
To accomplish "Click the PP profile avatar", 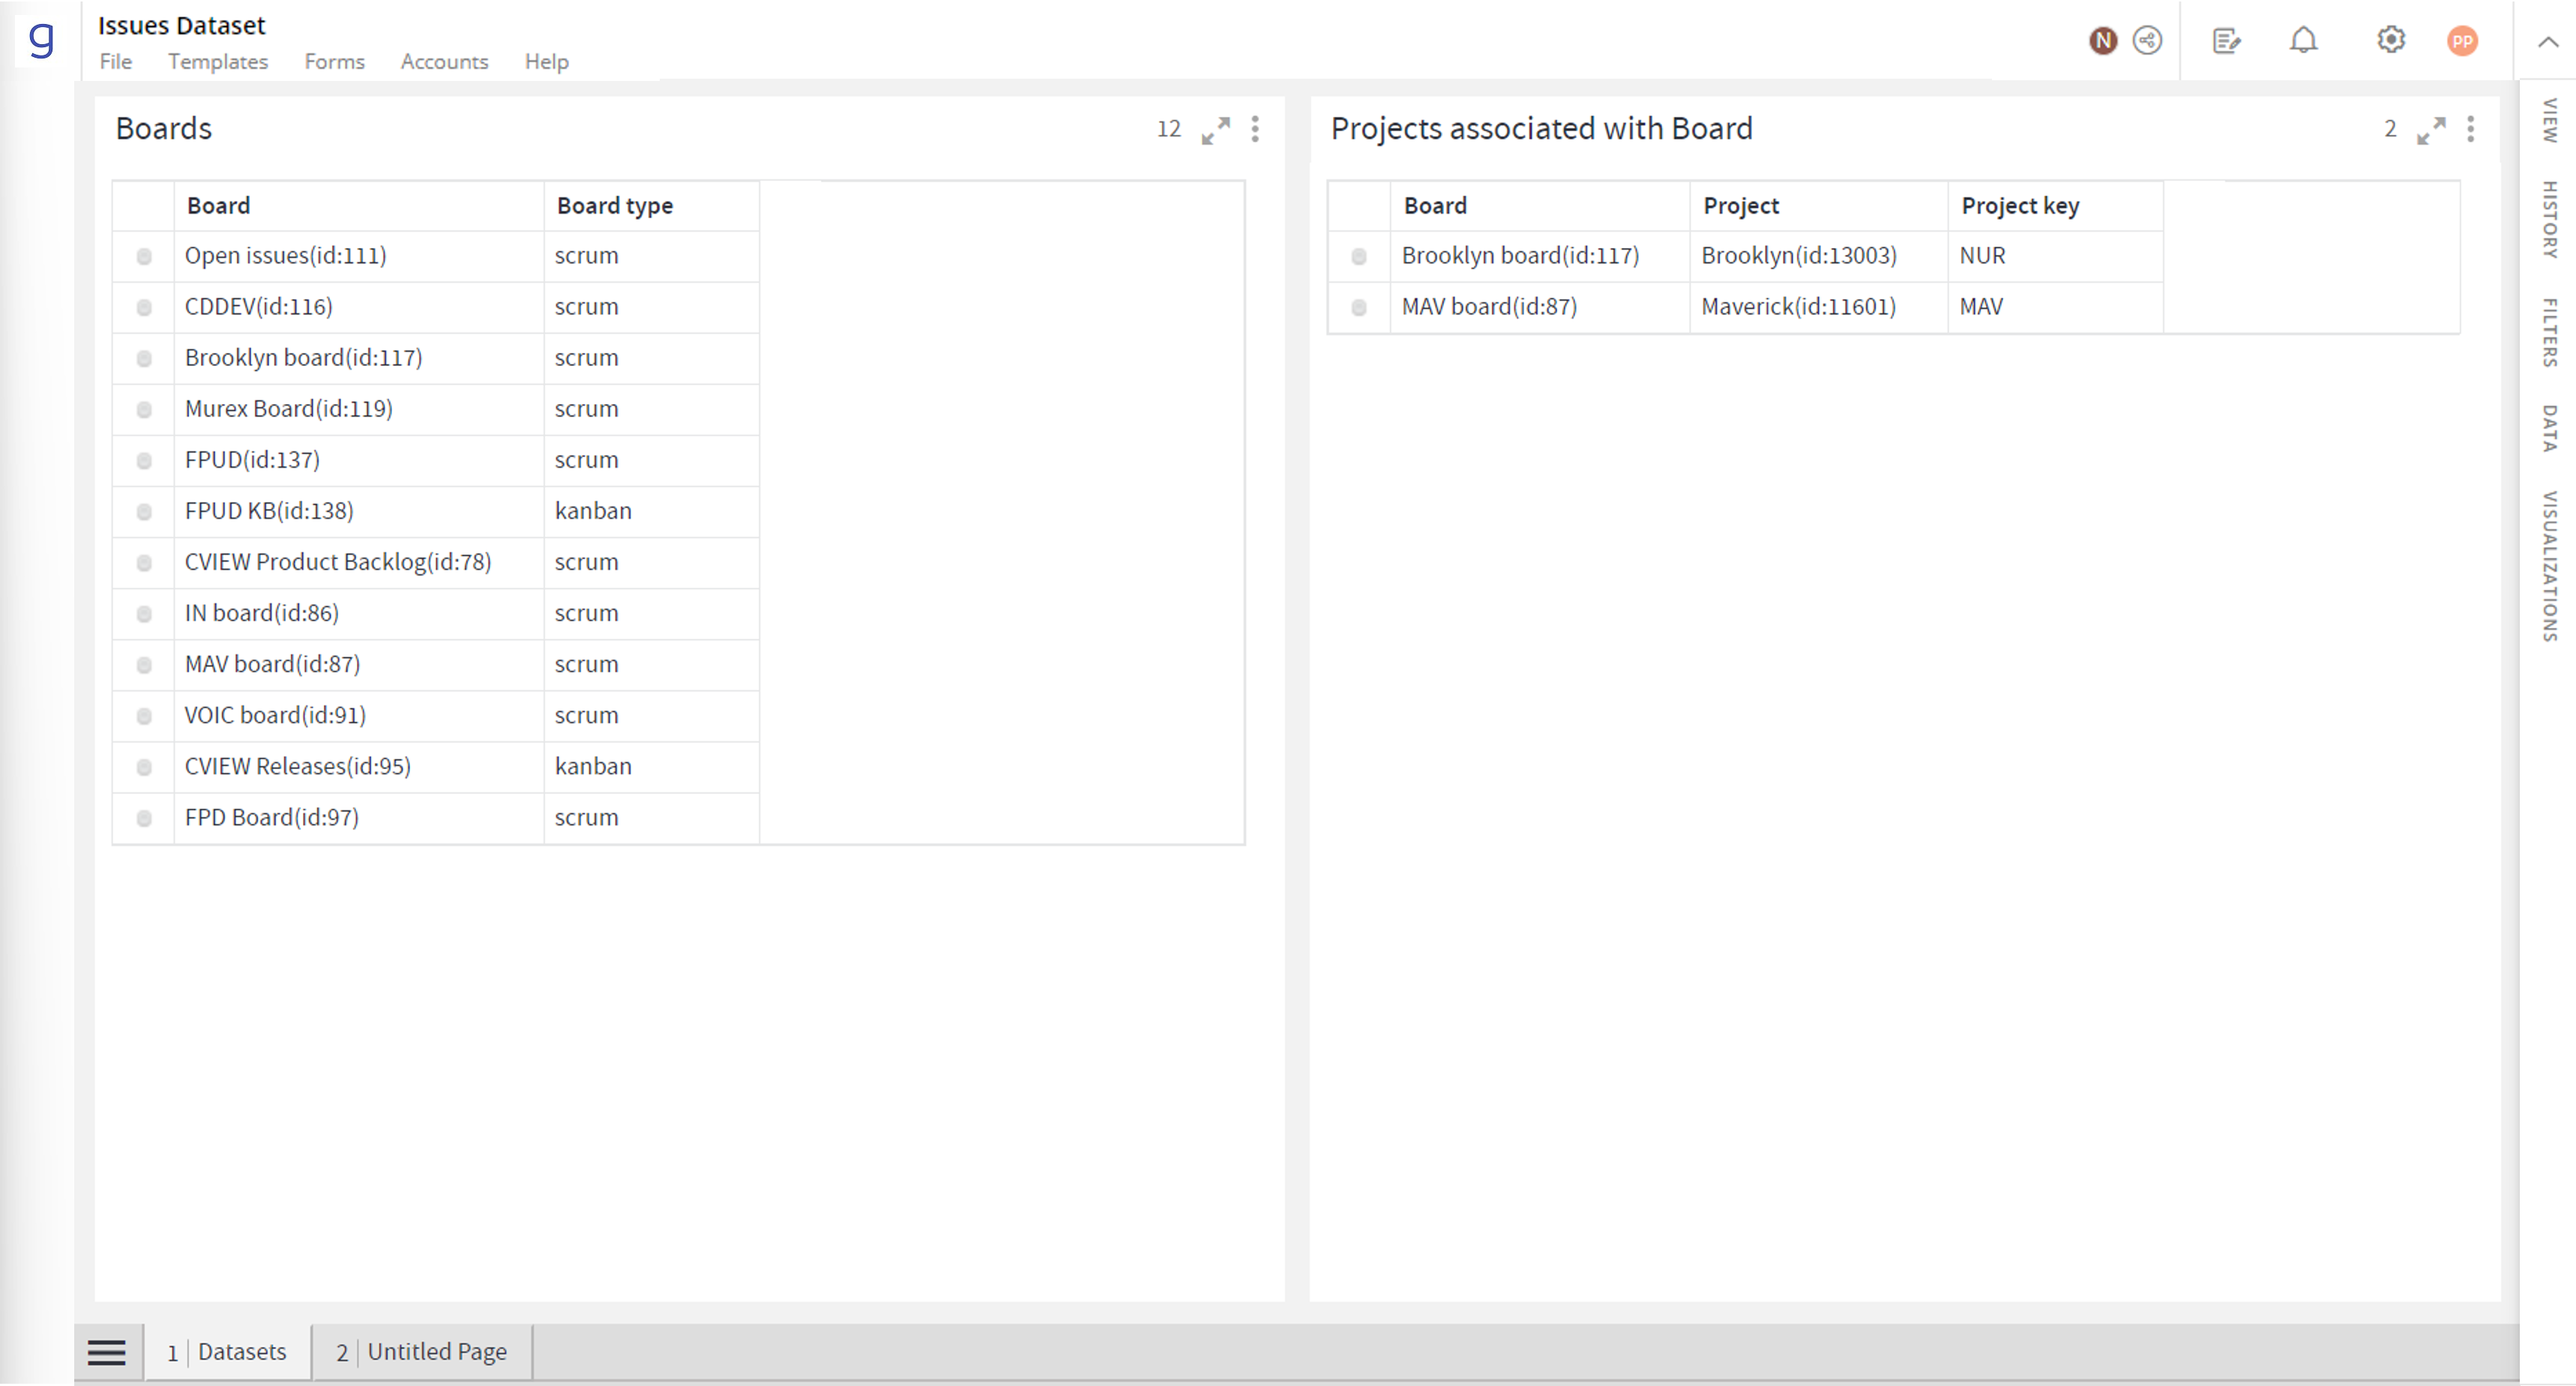I will click(x=2462, y=41).
